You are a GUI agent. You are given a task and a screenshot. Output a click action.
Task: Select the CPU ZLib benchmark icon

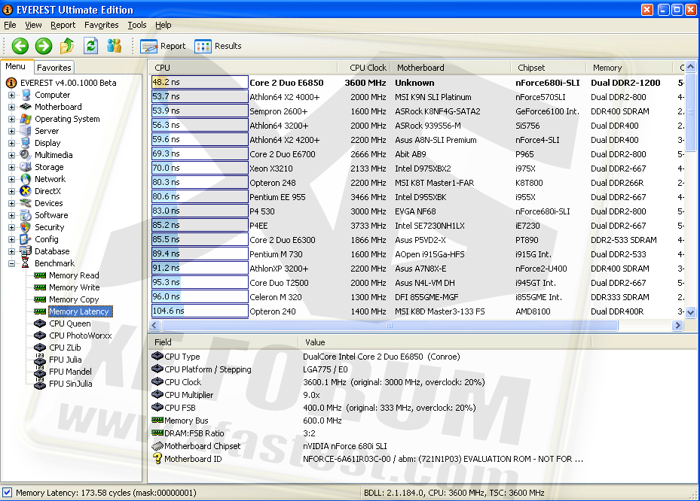pyautogui.click(x=40, y=348)
